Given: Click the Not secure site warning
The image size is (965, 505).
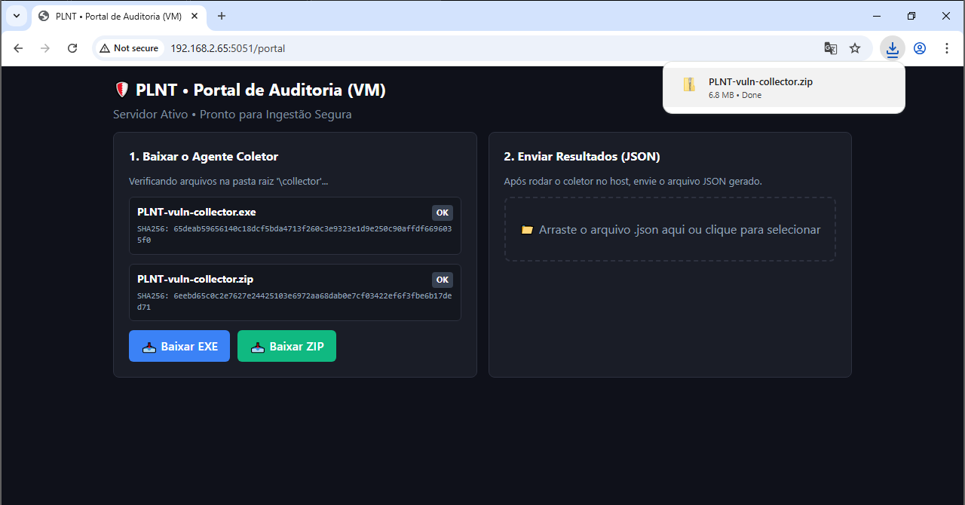Looking at the screenshot, I should click(129, 48).
